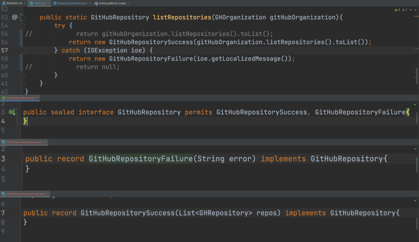Image resolution: width=419 pixels, height=242 pixels.
Task: Open the yellow warnings indicator showing 2
Action: (397, 9)
